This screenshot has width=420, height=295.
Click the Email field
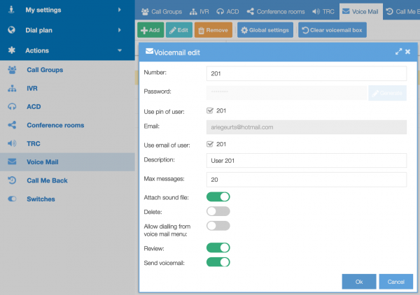pyautogui.click(x=307, y=127)
